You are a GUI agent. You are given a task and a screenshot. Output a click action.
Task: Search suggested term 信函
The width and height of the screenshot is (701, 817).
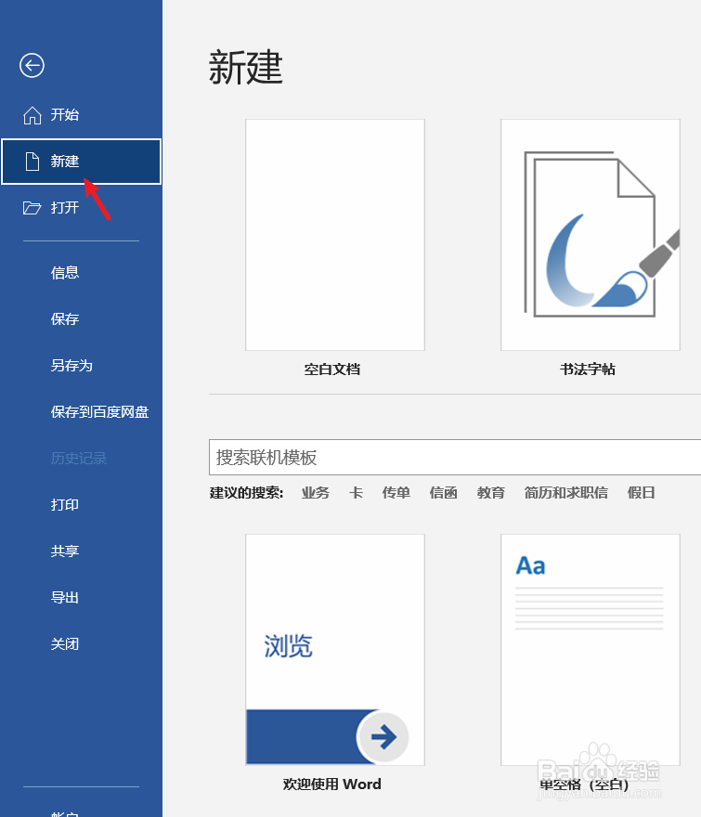(x=444, y=493)
